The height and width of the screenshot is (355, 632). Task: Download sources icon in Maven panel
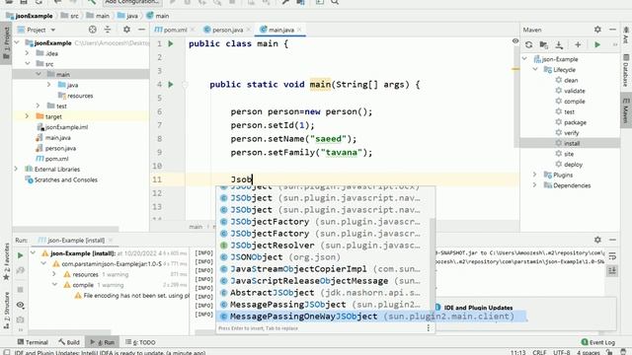click(559, 44)
